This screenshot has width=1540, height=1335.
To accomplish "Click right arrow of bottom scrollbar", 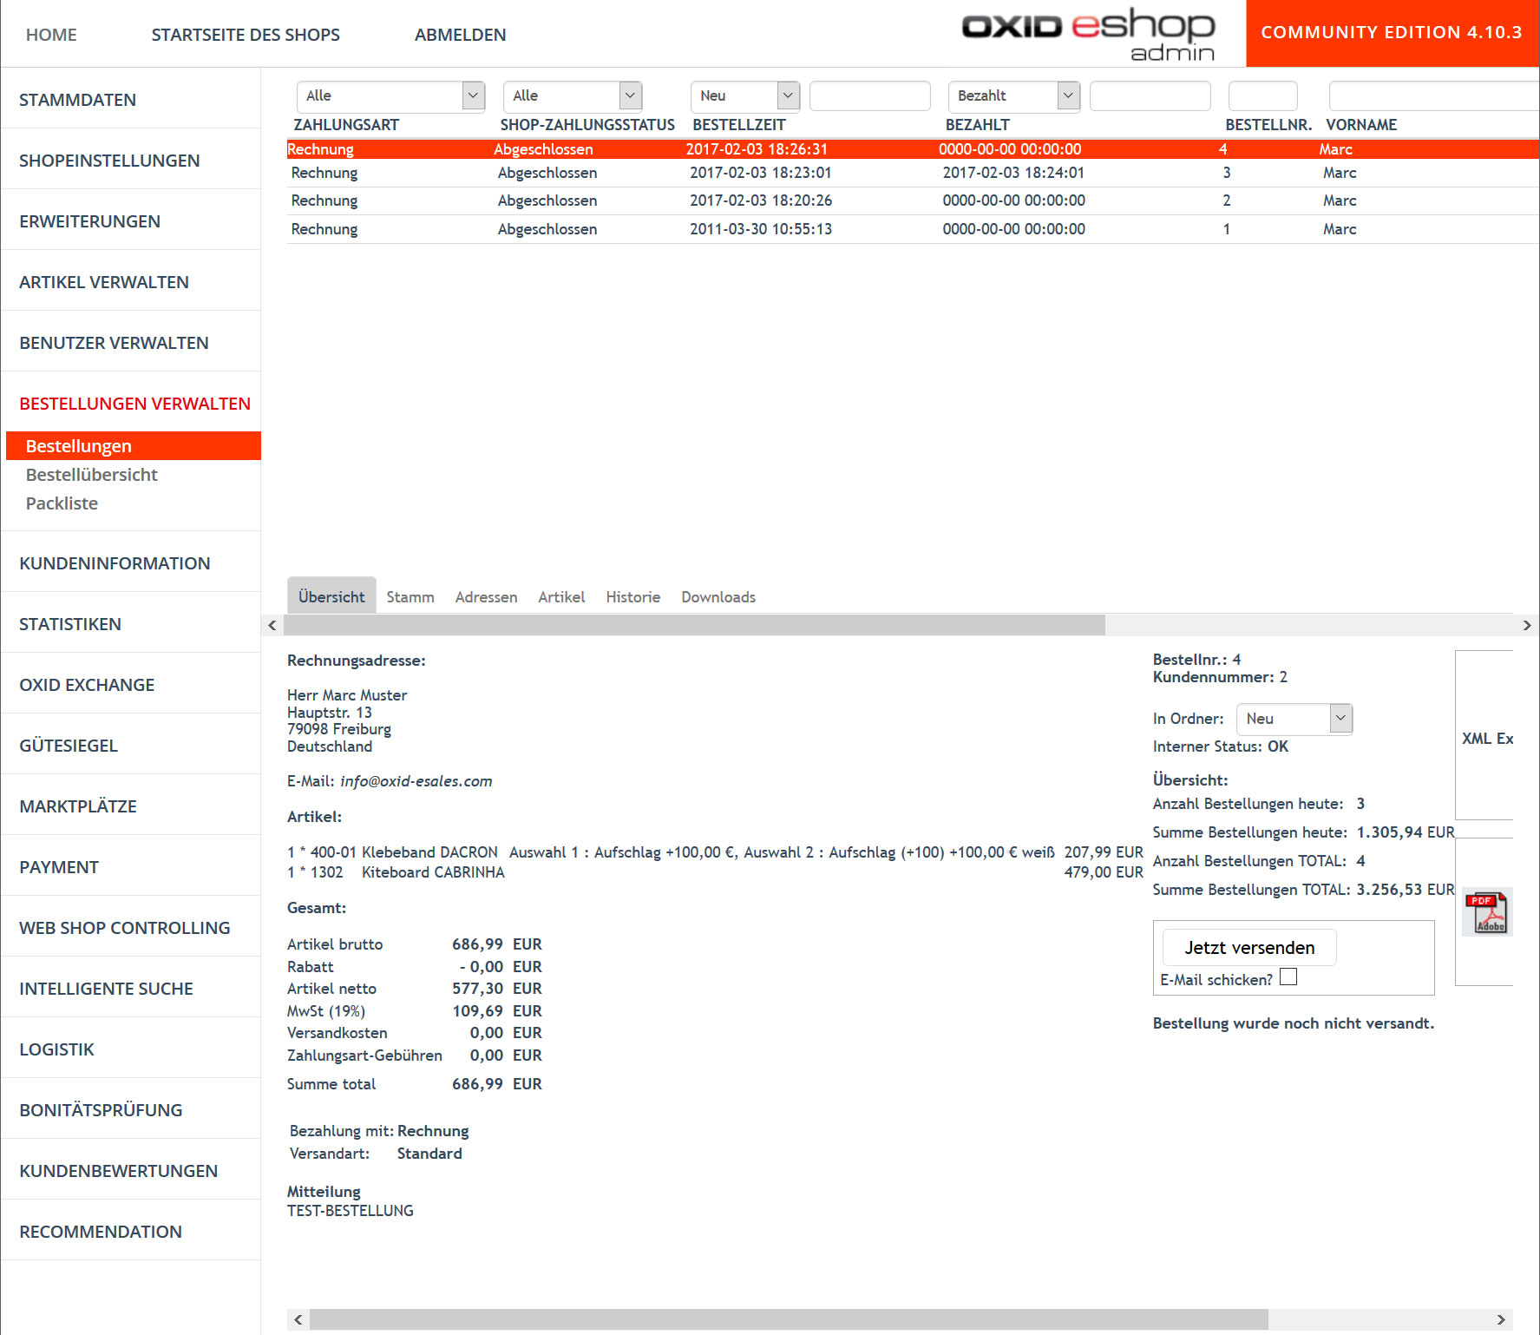I will coord(1500,1319).
